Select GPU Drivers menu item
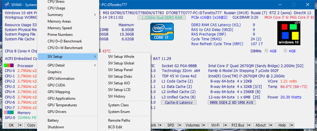Image resolution: width=317 pixels, height=131 pixels. [68, 112]
